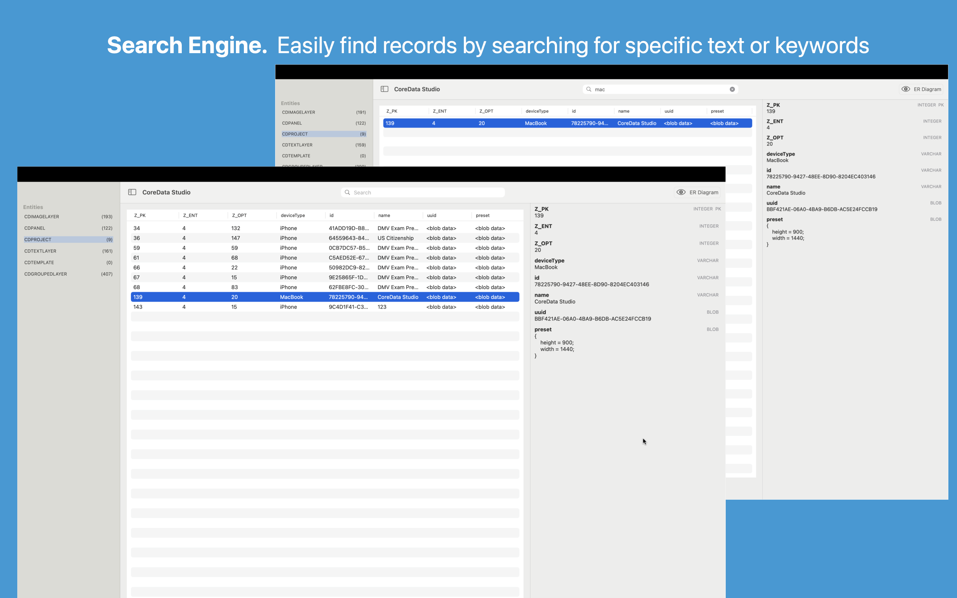This screenshot has height=598, width=957.
Task: Select CDTEXTLAYER entity in front window sidebar
Action: pyautogui.click(x=68, y=251)
